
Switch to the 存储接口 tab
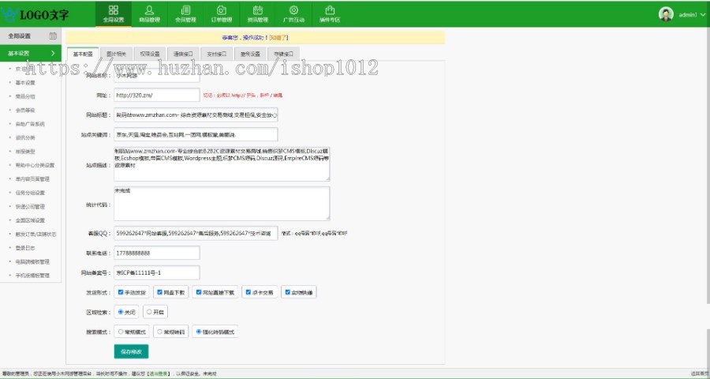coord(283,54)
